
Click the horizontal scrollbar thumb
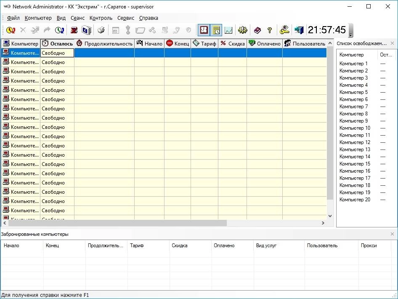pyautogui.click(x=117, y=223)
